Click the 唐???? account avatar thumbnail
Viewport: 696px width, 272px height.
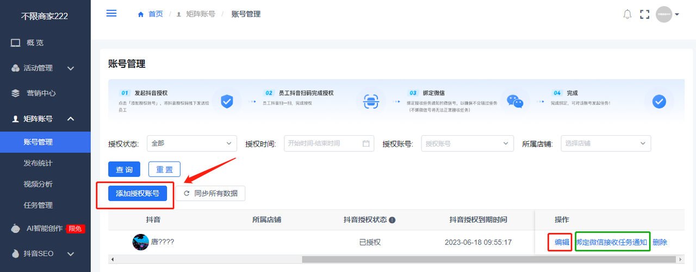click(x=141, y=242)
